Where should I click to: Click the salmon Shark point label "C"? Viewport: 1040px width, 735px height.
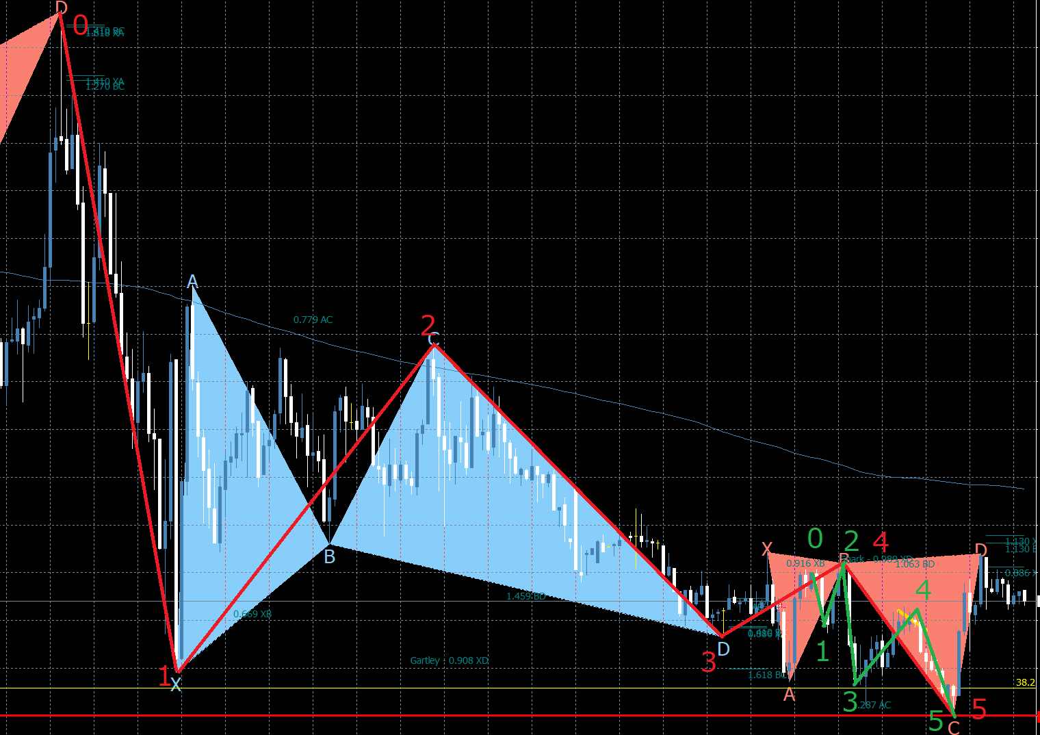953,727
